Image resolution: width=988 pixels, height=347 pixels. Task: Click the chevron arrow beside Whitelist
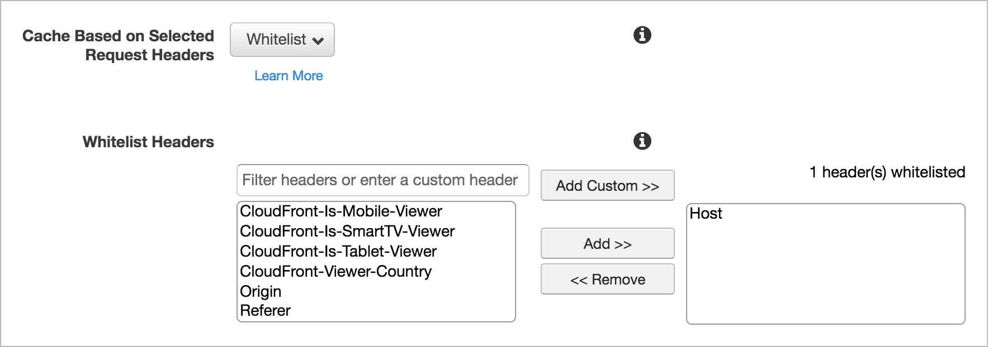click(318, 41)
